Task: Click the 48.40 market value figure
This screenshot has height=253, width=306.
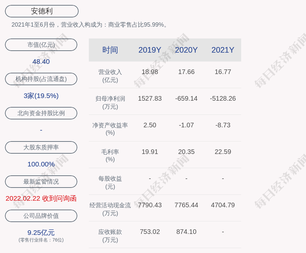Action: 41,62
